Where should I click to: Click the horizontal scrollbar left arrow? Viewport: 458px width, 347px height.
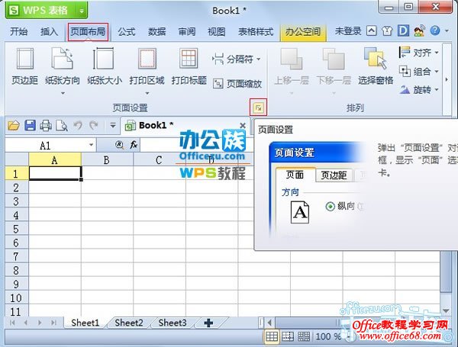point(269,323)
